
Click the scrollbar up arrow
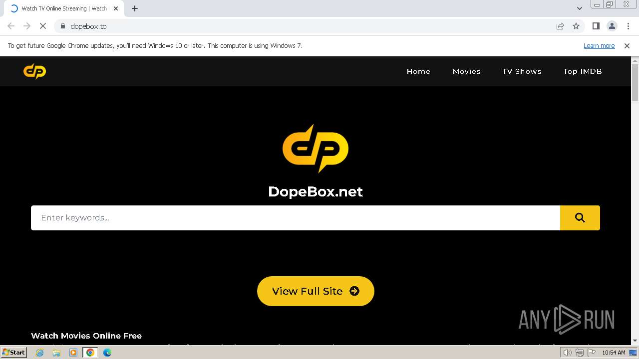point(635,60)
